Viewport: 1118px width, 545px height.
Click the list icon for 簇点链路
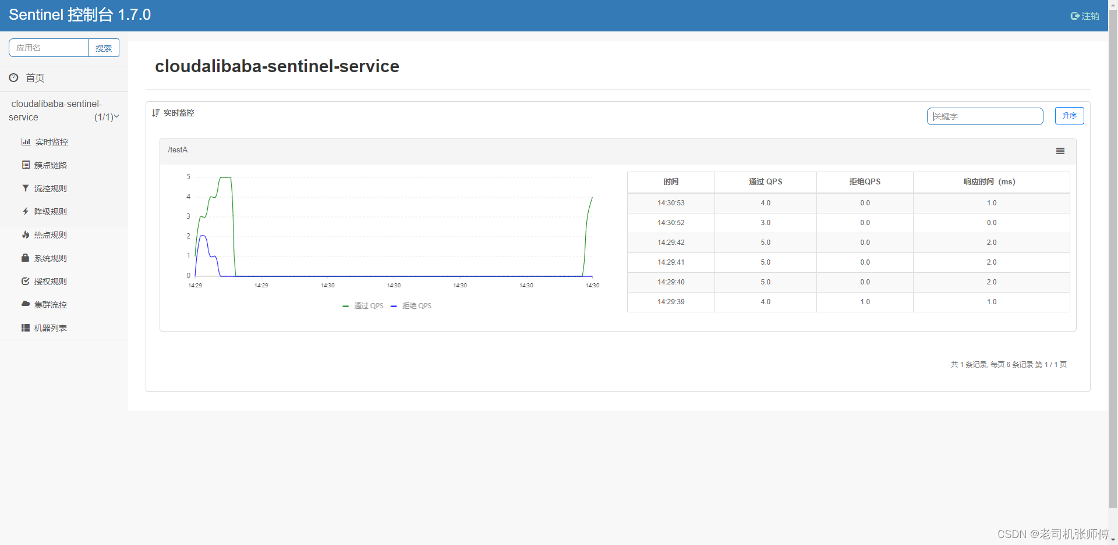pyautogui.click(x=26, y=165)
